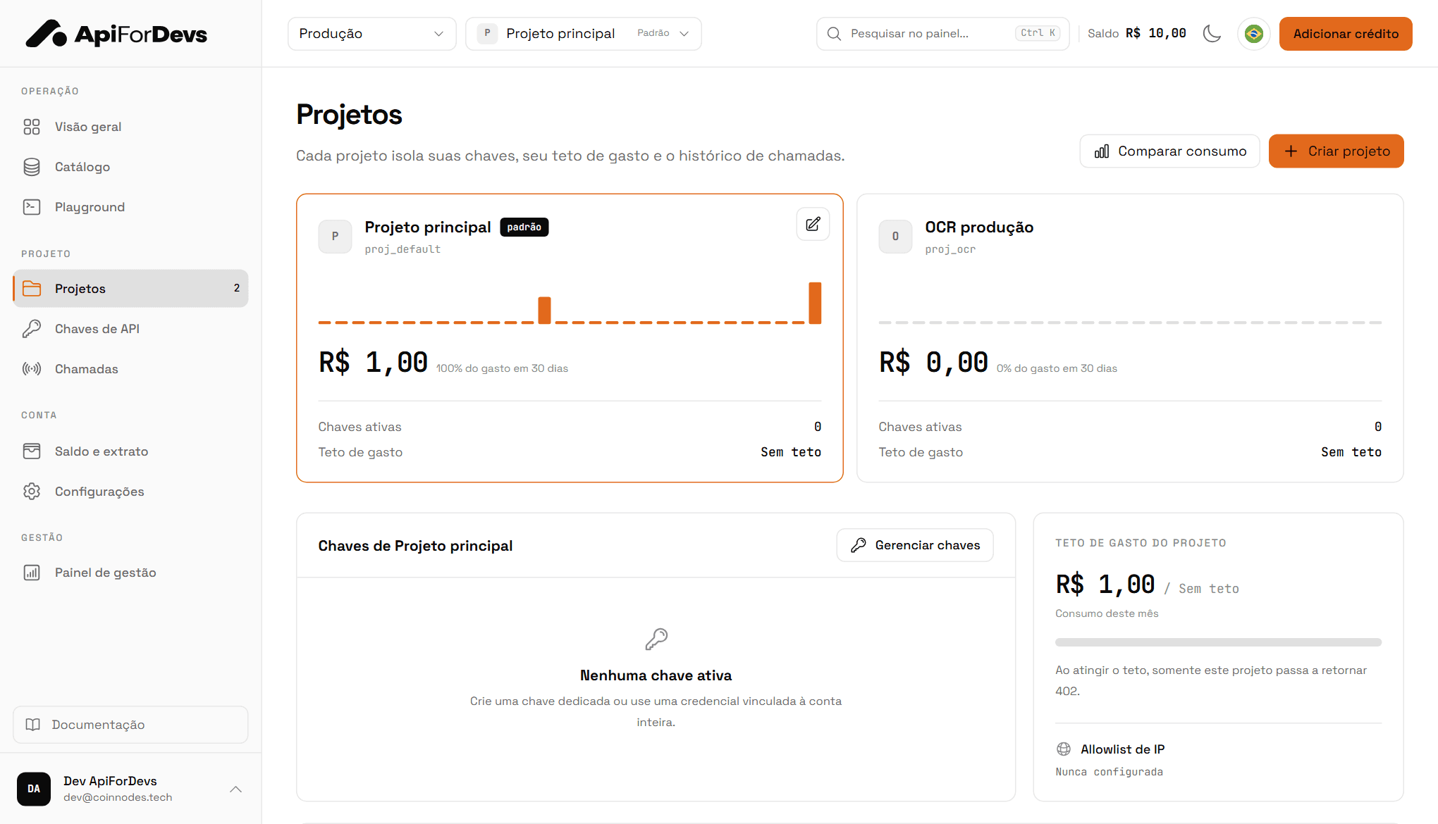Open Configurações page
Screen dimensions: 1438x824
130,492
